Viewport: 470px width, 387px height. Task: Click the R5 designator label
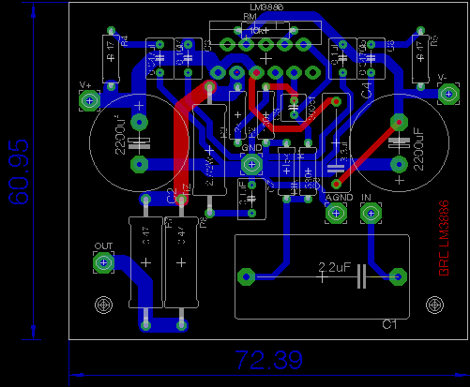point(434,41)
